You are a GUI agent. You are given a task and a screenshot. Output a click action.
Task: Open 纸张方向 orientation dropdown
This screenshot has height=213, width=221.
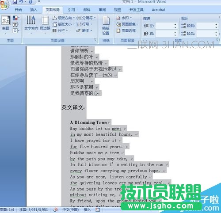coord(63,18)
